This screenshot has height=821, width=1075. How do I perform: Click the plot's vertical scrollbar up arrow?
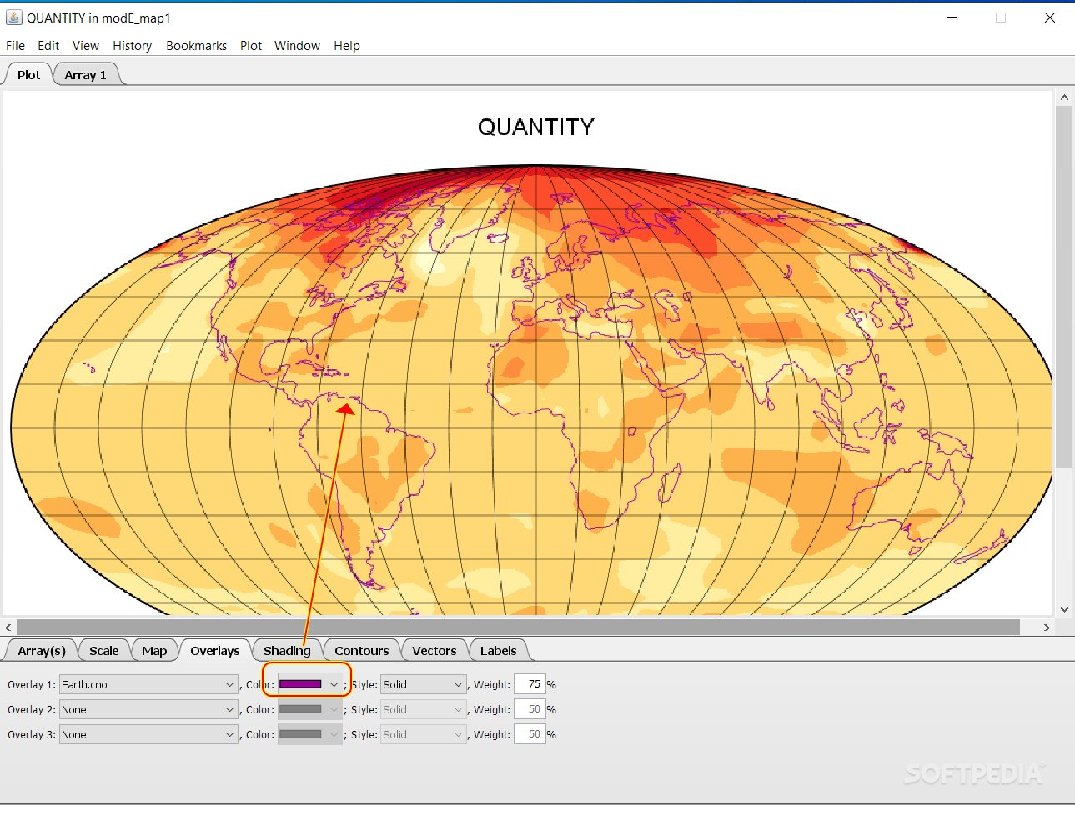[x=1064, y=98]
